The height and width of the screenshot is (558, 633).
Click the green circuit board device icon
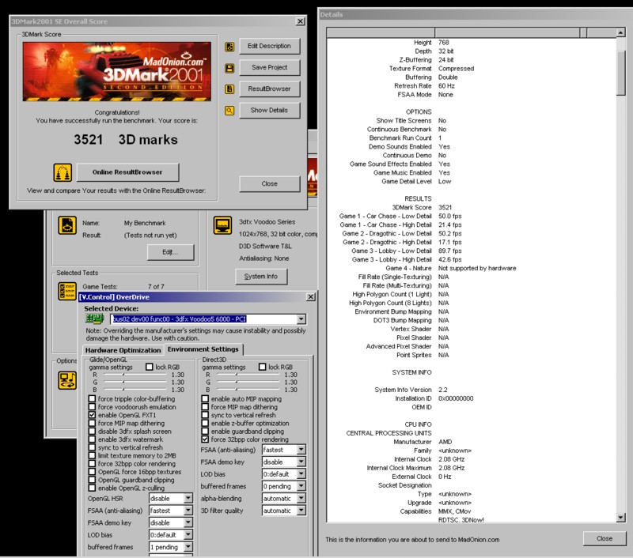pyautogui.click(x=95, y=319)
